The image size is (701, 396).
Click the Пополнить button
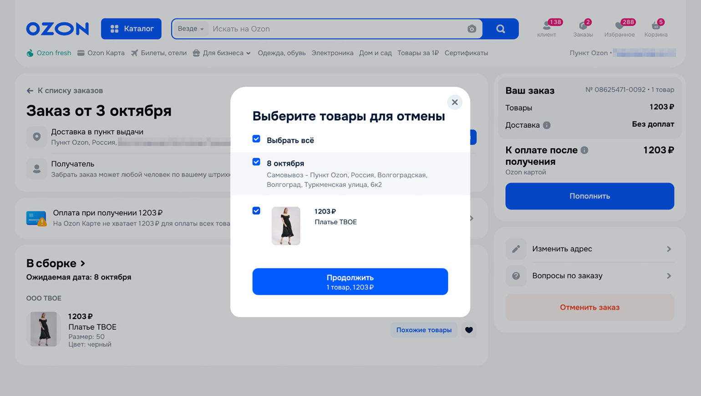click(589, 196)
